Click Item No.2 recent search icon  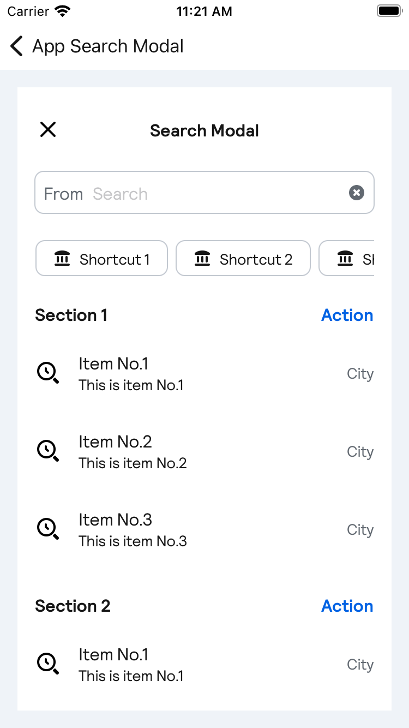(x=47, y=451)
